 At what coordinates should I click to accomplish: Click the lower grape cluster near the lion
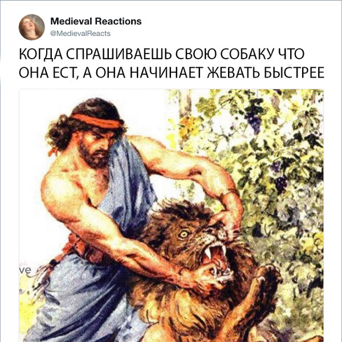pyautogui.click(x=280, y=185)
